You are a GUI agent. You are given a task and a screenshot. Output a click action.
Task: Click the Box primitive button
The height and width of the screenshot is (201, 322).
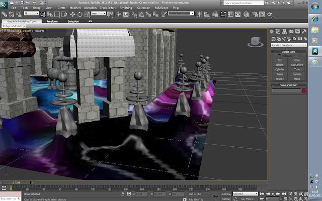coord(280,60)
